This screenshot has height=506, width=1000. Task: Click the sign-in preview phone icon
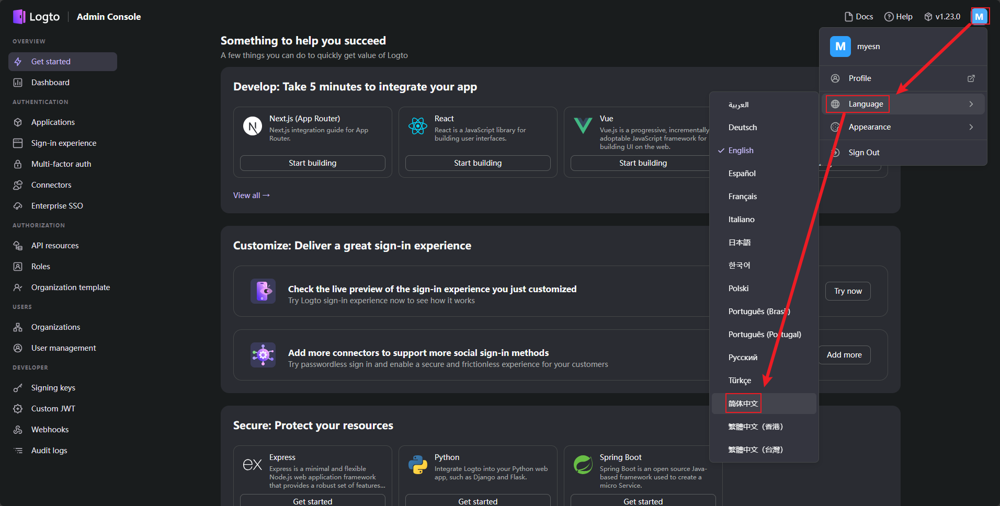click(263, 291)
